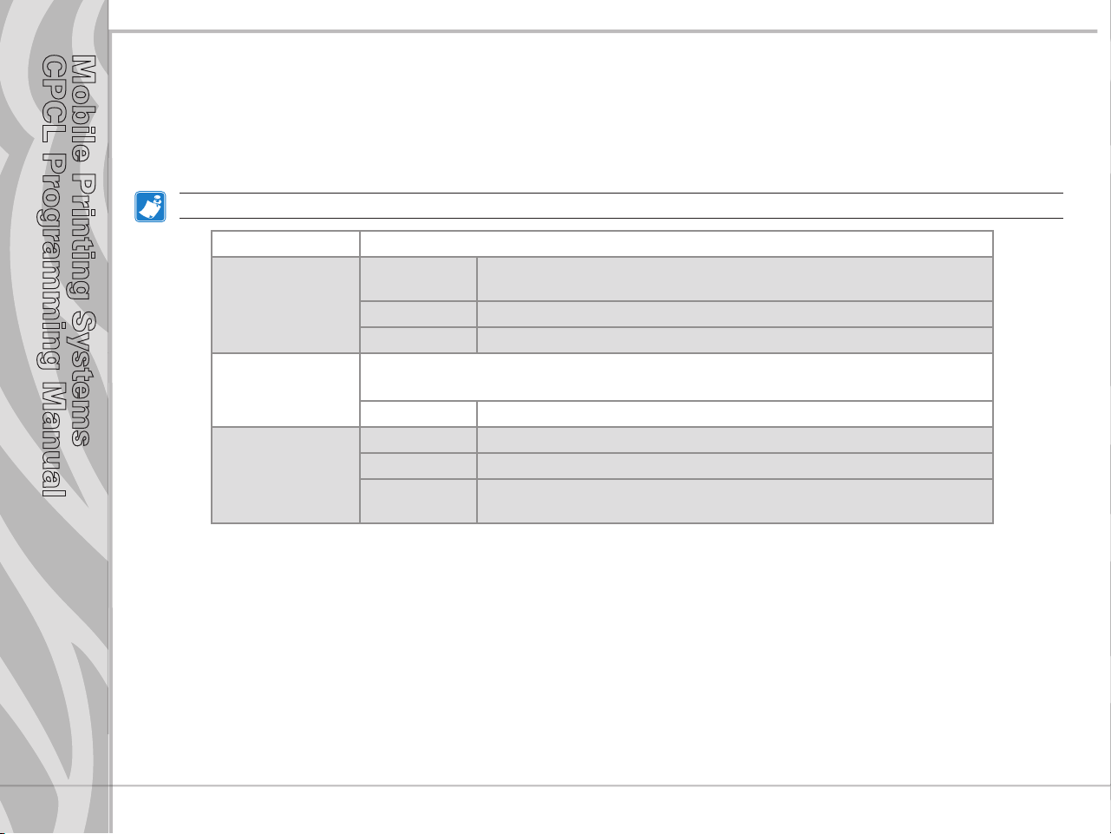Select the wide white header cell at table top
The image size is (1111, 834).
coord(676,244)
